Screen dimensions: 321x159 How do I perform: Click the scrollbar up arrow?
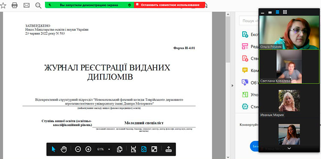click(228, 14)
